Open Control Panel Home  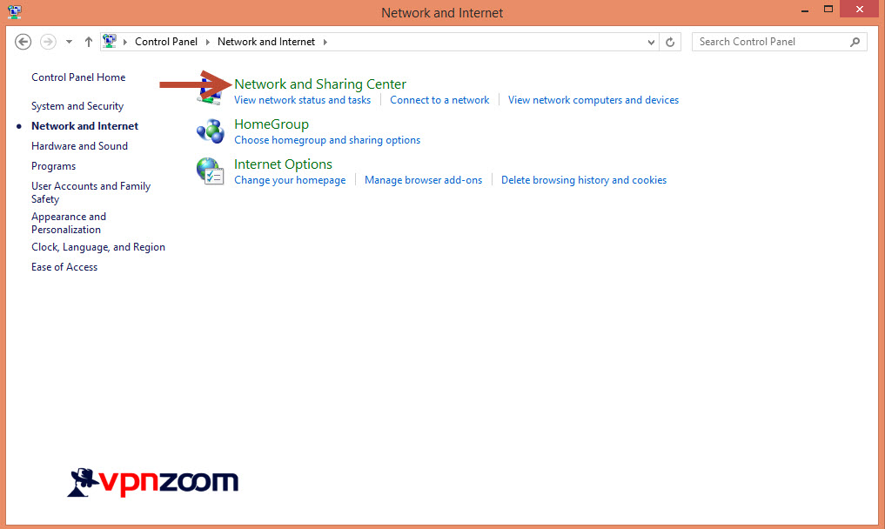[x=78, y=77]
